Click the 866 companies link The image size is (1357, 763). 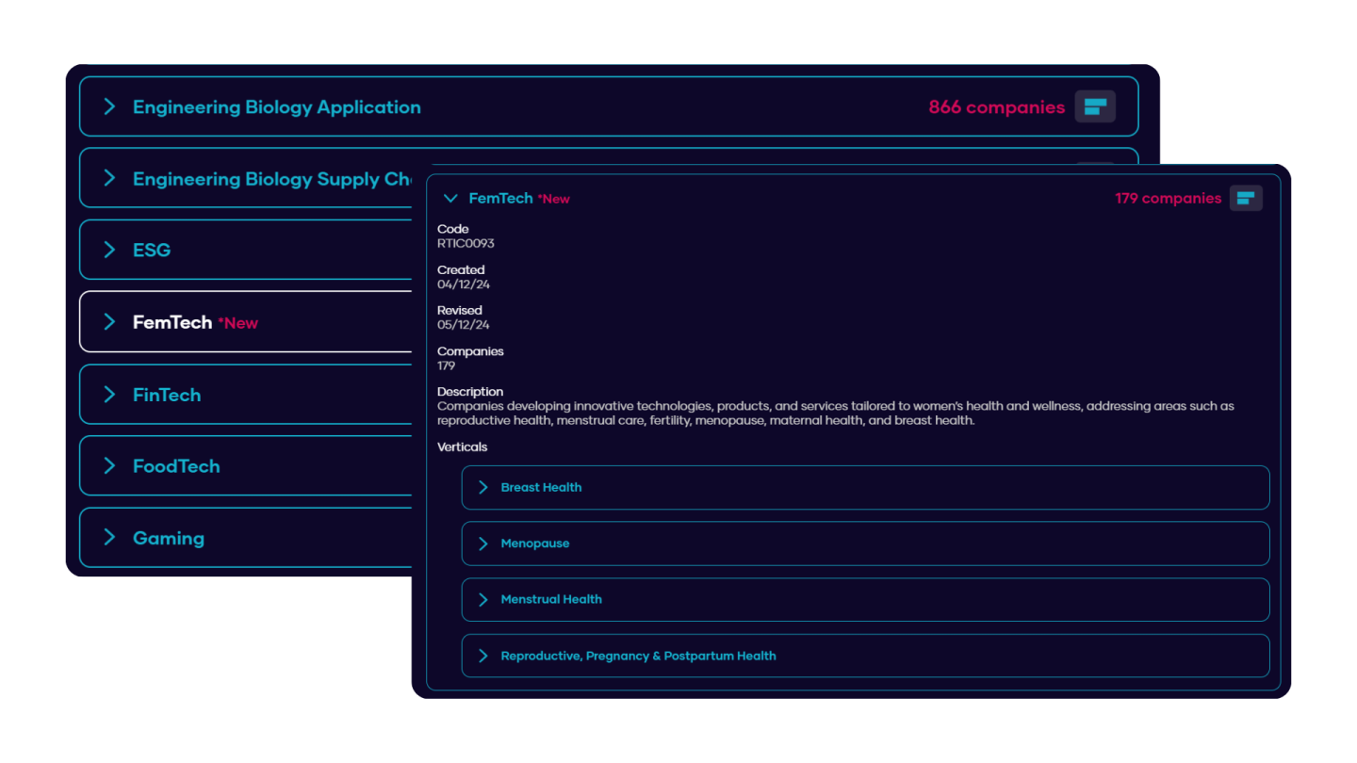[x=996, y=107]
